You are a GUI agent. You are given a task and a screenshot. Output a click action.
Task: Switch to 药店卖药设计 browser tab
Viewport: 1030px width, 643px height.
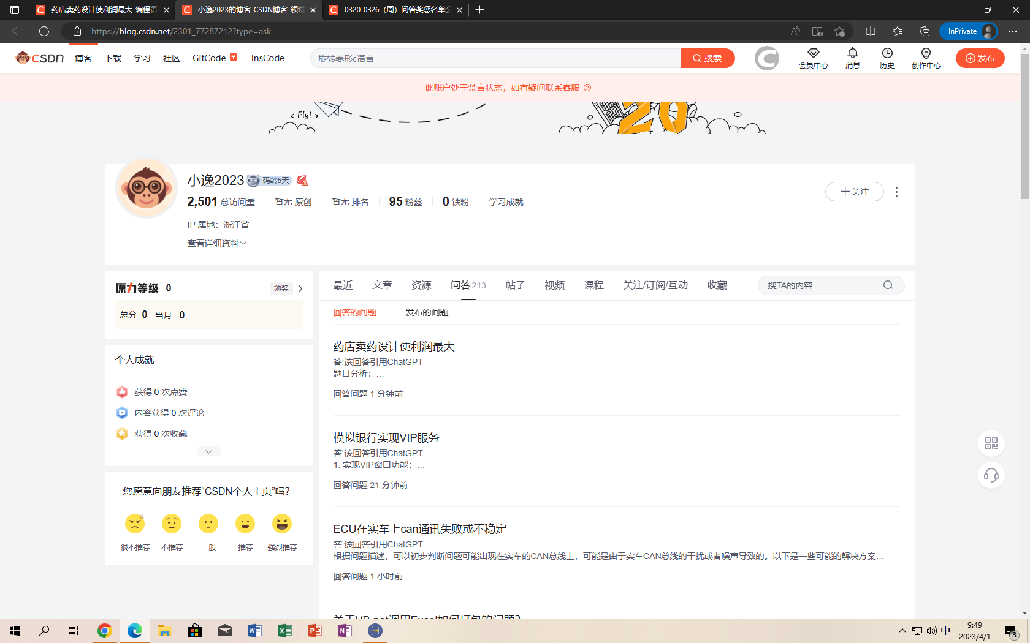click(x=102, y=10)
